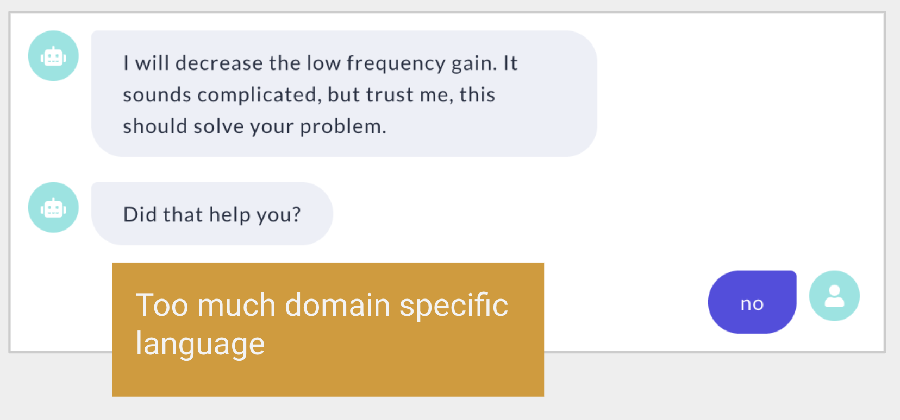Click the robot face inside the second avatar
The height and width of the screenshot is (420, 900).
(53, 208)
